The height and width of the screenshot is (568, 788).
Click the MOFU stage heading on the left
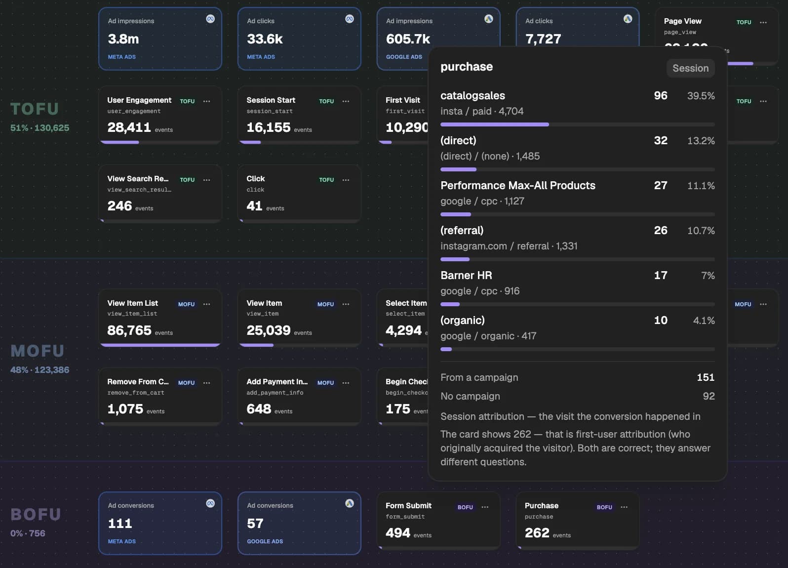pyautogui.click(x=38, y=351)
